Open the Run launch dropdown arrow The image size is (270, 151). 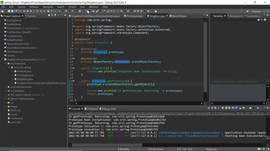pyautogui.click(x=69, y=11)
